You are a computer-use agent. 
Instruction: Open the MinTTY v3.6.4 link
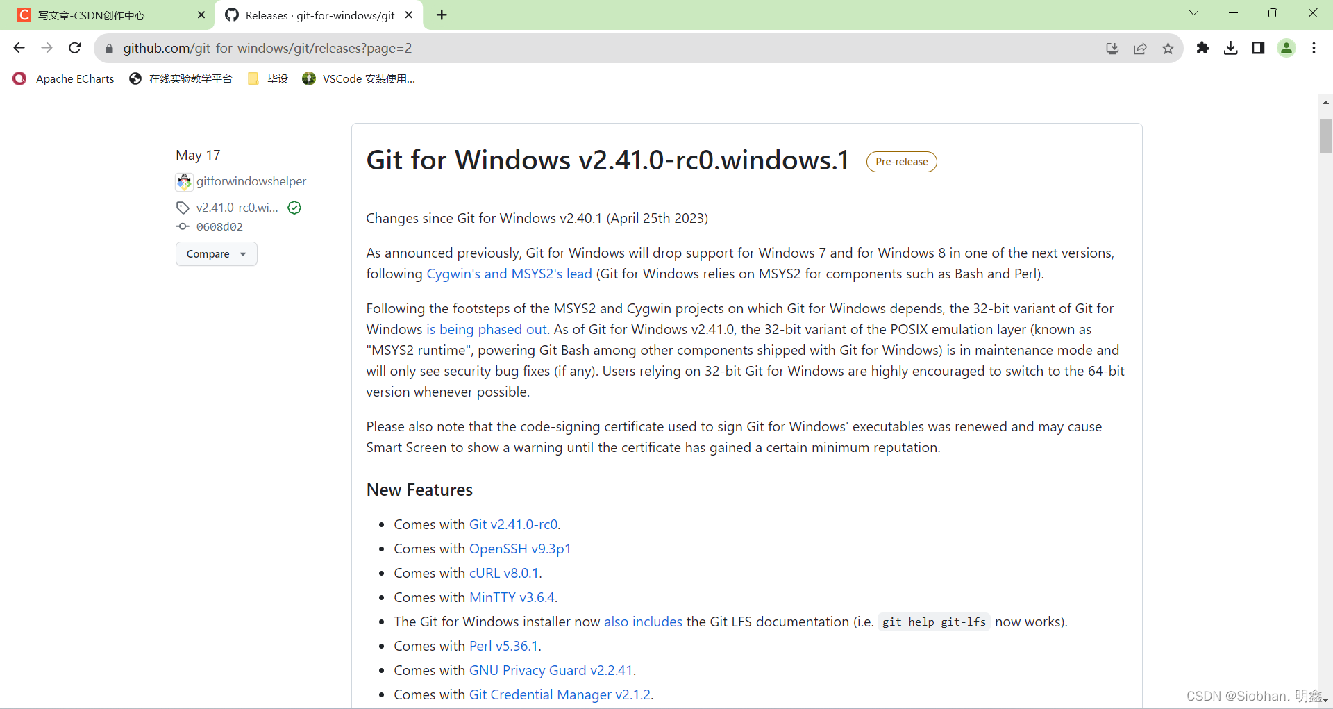point(512,597)
